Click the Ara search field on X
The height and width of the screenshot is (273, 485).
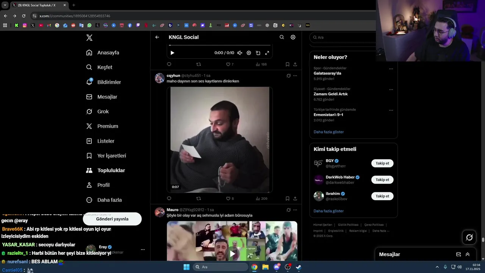click(343, 37)
